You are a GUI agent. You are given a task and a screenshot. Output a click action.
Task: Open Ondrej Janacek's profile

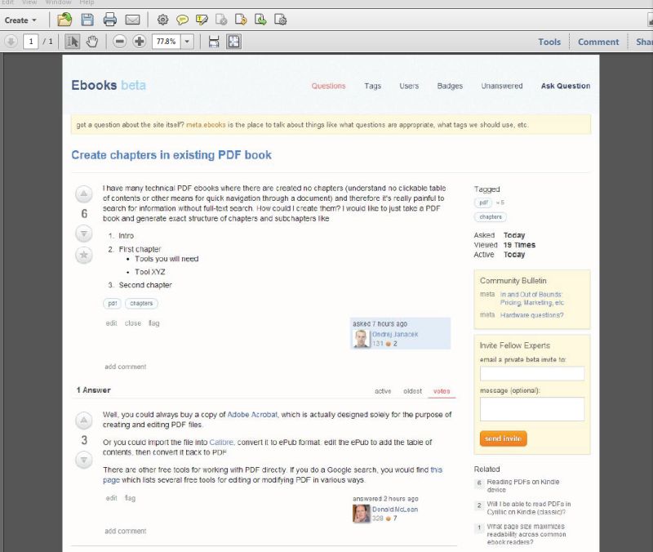(x=395, y=334)
